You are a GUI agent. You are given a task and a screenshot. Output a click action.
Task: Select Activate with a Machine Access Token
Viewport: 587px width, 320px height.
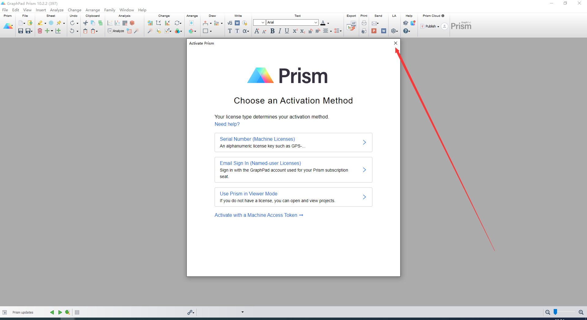[x=259, y=215]
